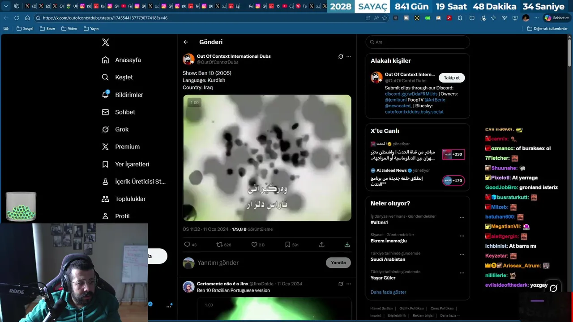Viewport: 573px width, 322px height.
Task: Open more options for Yaşar Güler trend
Action: click(x=462, y=272)
